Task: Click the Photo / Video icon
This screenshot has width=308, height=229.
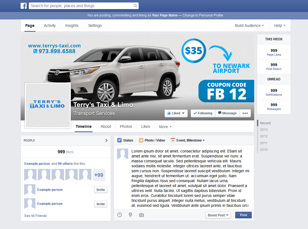Action: 141,140
